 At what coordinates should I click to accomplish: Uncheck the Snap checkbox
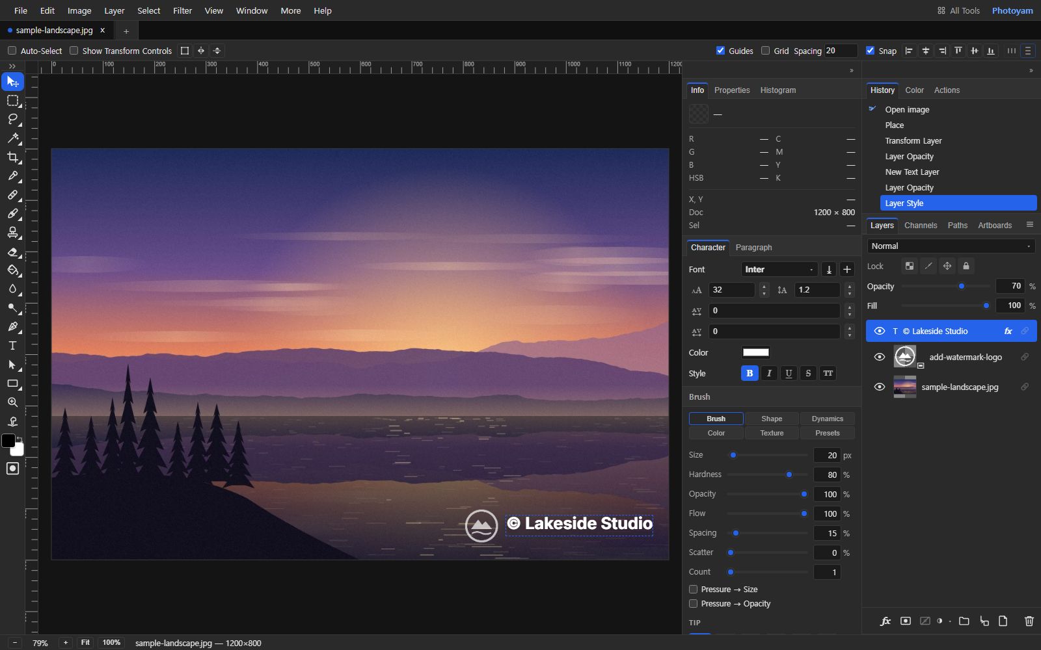click(x=870, y=51)
